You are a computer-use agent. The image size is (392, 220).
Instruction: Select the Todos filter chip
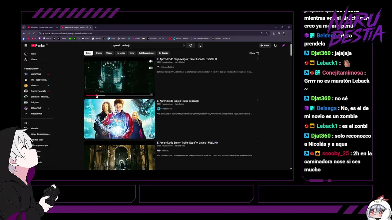89,53
